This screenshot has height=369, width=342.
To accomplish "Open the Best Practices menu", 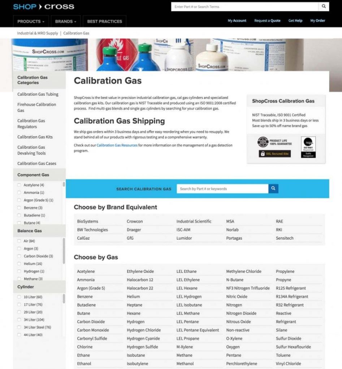I will pos(104,21).
